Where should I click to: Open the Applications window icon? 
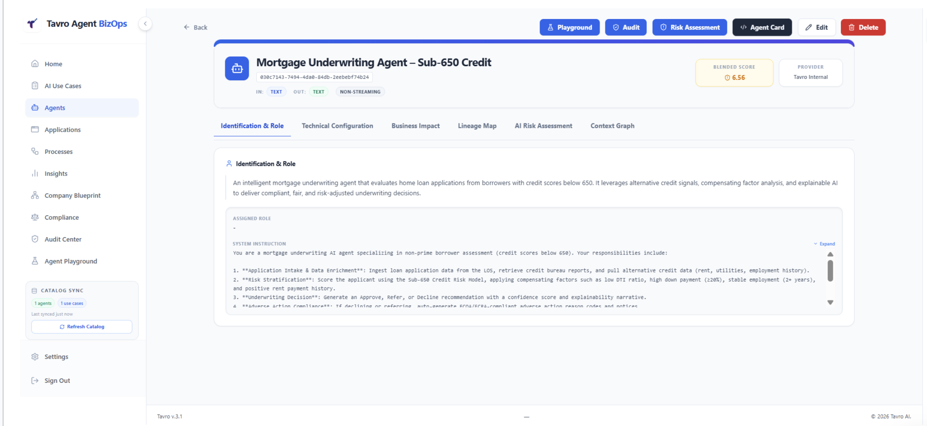click(35, 130)
